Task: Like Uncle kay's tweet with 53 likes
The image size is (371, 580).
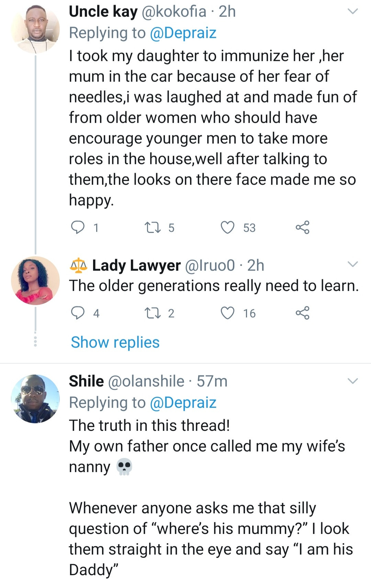Action: [227, 227]
